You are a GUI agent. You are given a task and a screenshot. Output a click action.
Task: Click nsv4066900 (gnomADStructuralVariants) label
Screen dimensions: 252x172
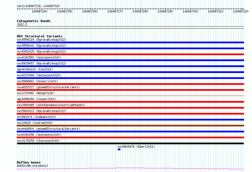[48, 129]
